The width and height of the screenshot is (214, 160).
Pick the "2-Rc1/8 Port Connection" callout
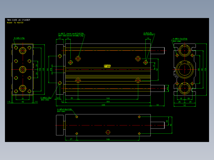click(149, 34)
